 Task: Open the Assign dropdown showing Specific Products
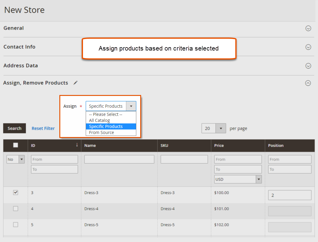[111, 106]
